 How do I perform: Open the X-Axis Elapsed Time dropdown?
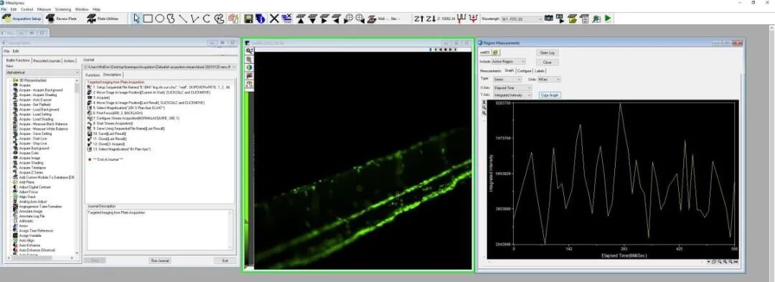[512, 88]
